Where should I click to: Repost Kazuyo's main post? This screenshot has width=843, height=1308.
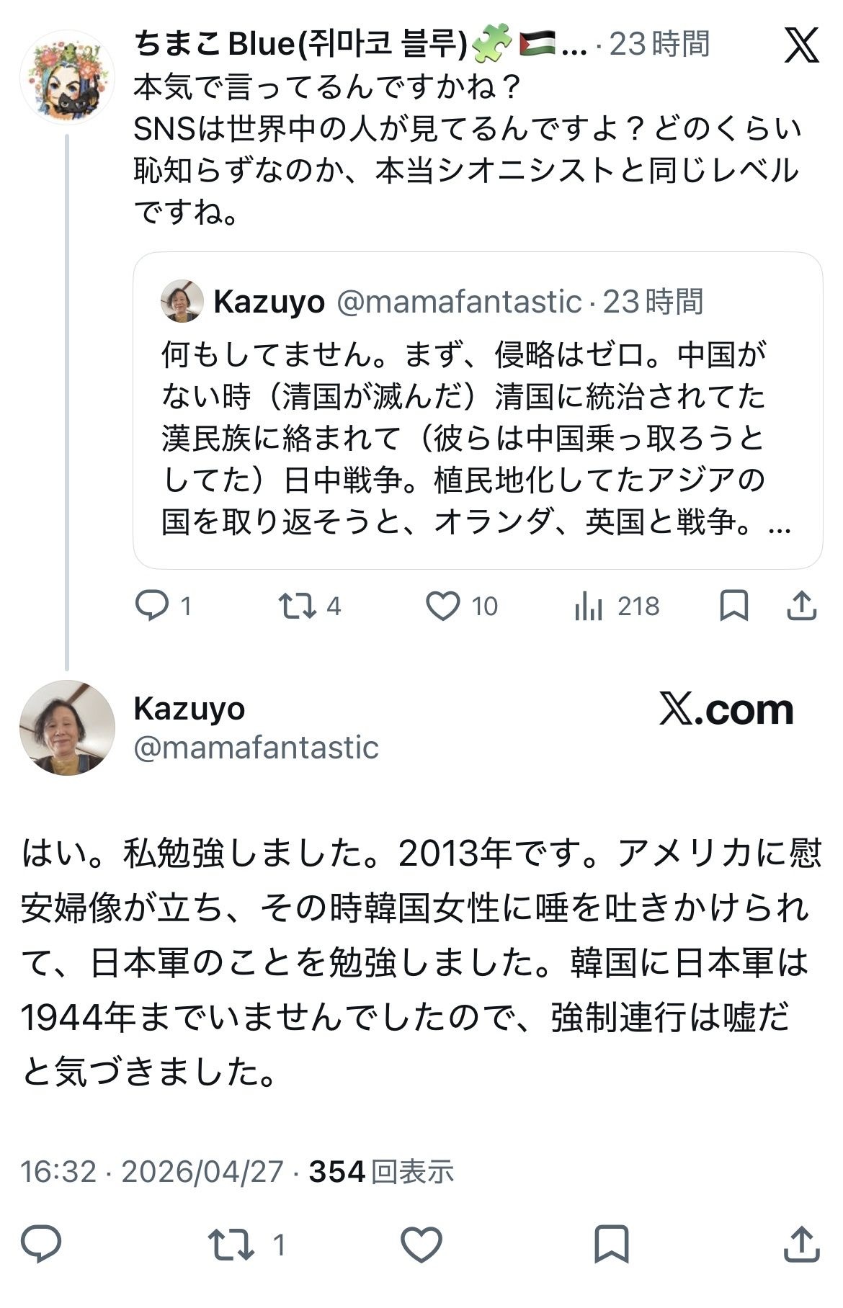pyautogui.click(x=231, y=1244)
